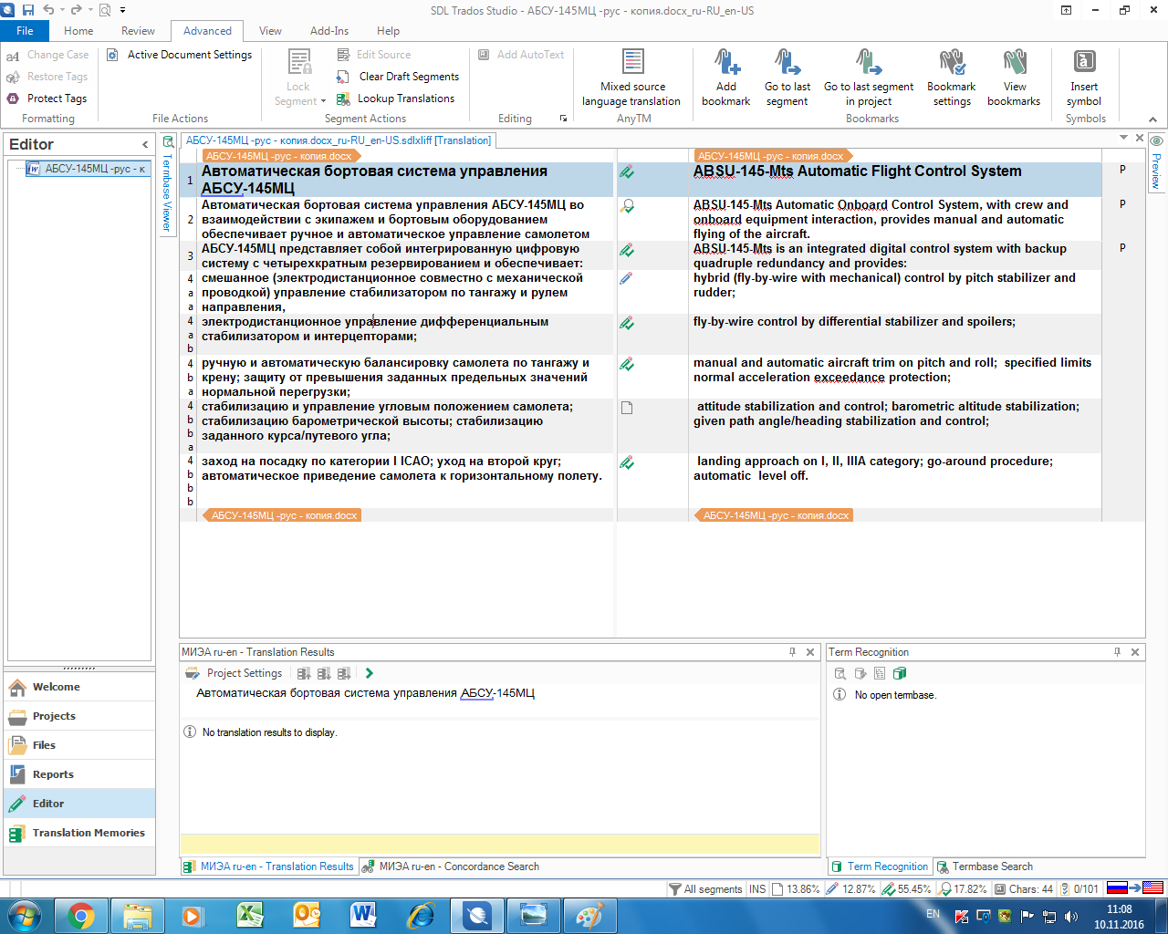This screenshot has width=1168, height=934.
Task: Click Protect Tags
Action: point(47,99)
